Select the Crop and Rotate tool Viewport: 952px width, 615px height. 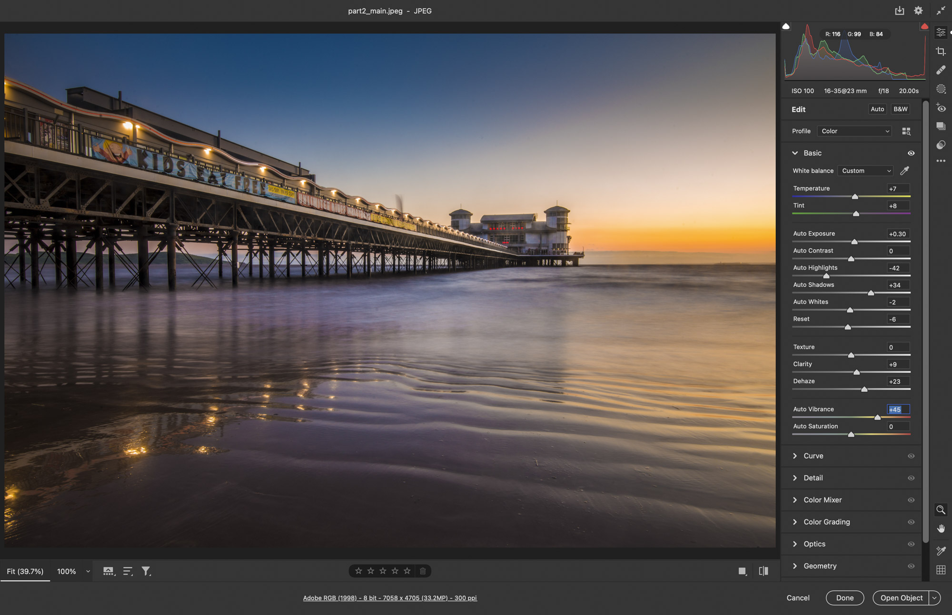coord(941,51)
